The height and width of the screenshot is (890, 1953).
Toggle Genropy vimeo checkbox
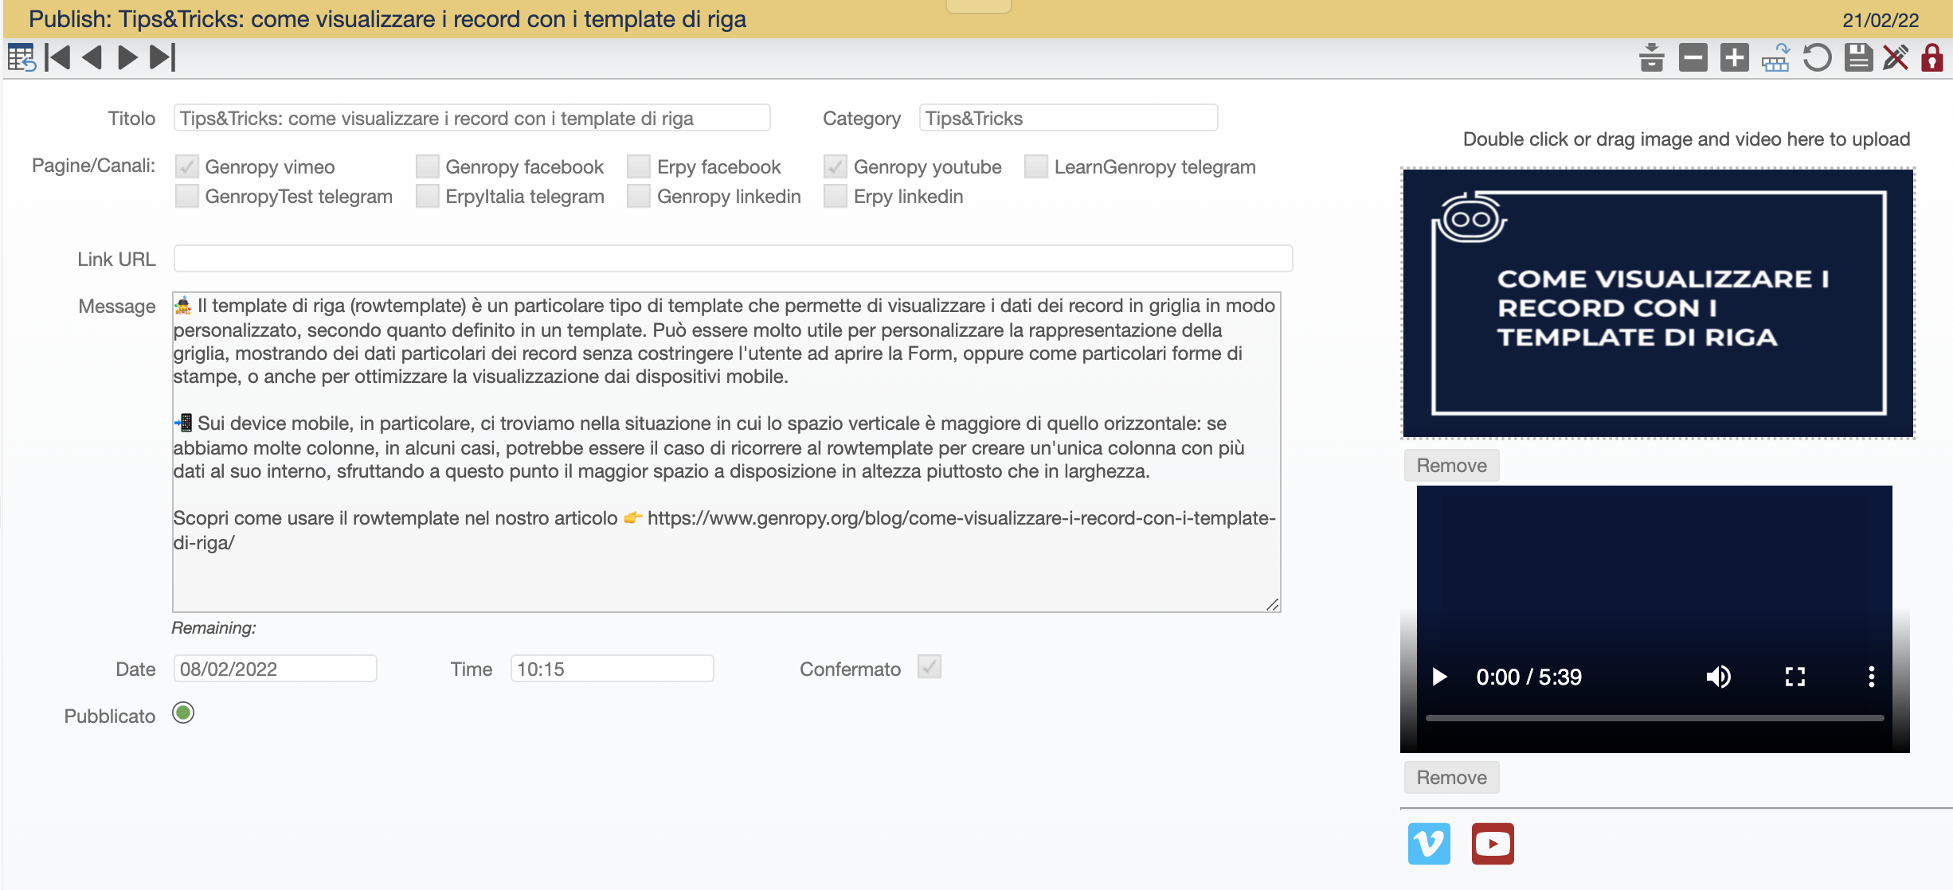click(187, 166)
